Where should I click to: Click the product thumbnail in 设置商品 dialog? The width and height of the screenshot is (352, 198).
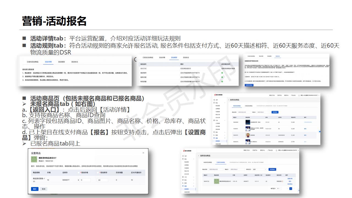coord(34,159)
